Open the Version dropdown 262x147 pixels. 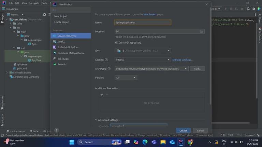click(x=126, y=78)
